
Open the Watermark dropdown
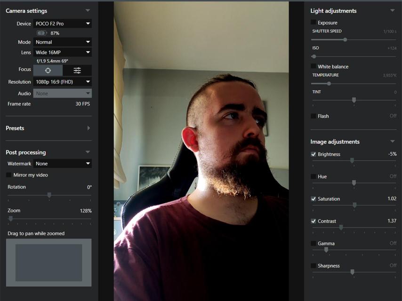[x=63, y=164]
